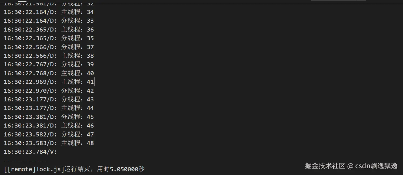The width and height of the screenshot is (403, 175).
Task: Select the 主线程: 38 log line
Action: click(49, 56)
